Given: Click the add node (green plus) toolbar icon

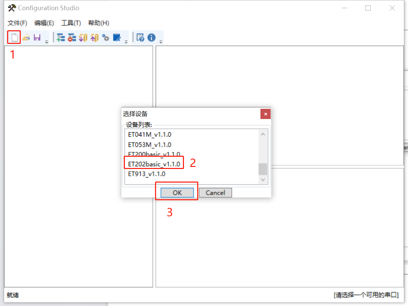Looking at the screenshot, I should click(61, 38).
